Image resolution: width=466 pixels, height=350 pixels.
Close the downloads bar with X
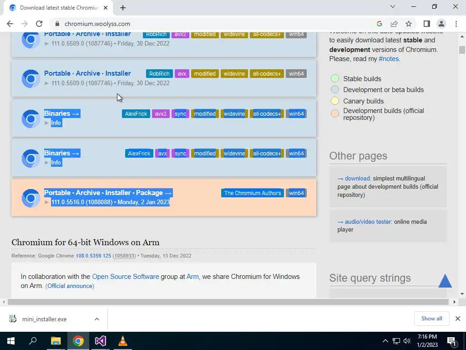[458, 319]
